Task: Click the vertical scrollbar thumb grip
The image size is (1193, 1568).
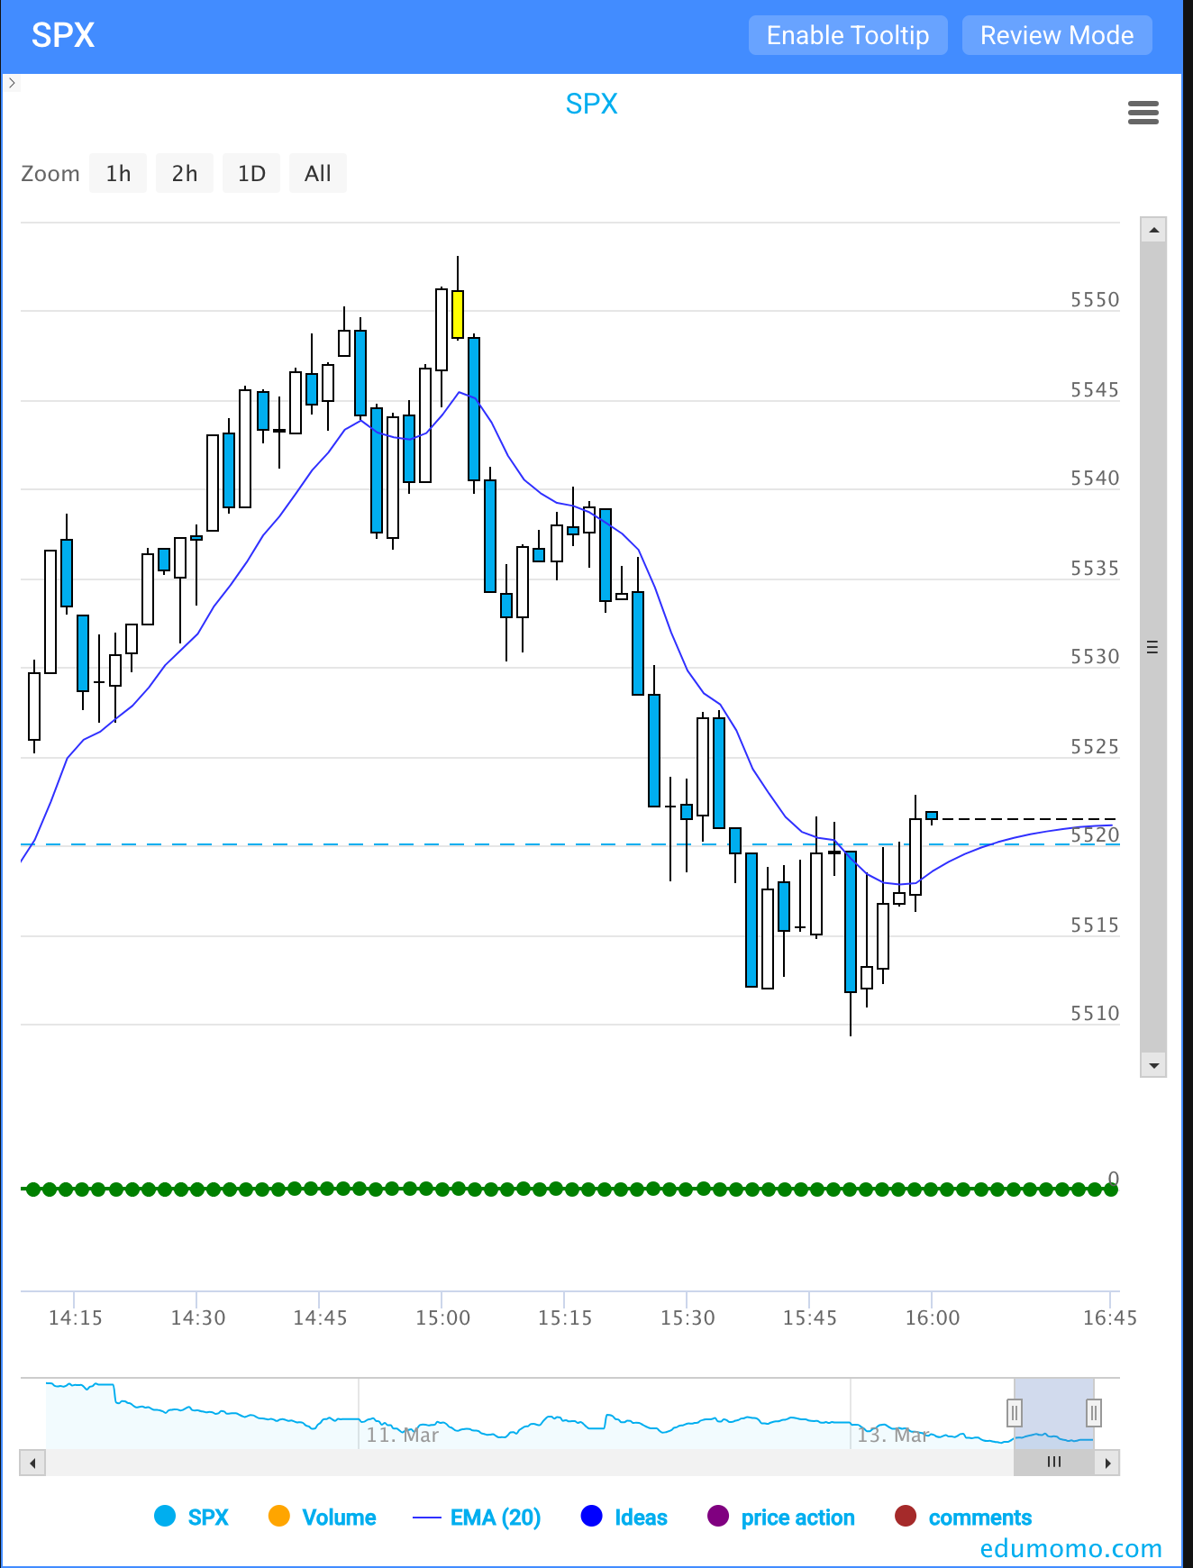Action: pos(1152,647)
